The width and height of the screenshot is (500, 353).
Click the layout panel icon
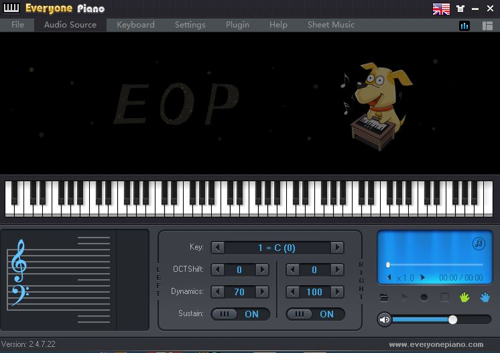[487, 26]
